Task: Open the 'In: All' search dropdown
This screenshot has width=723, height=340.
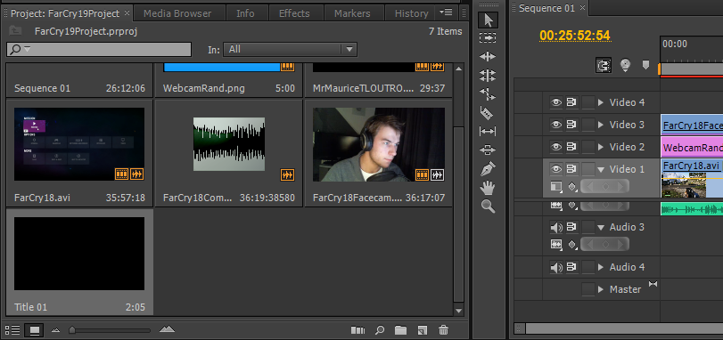Action: 290,49
